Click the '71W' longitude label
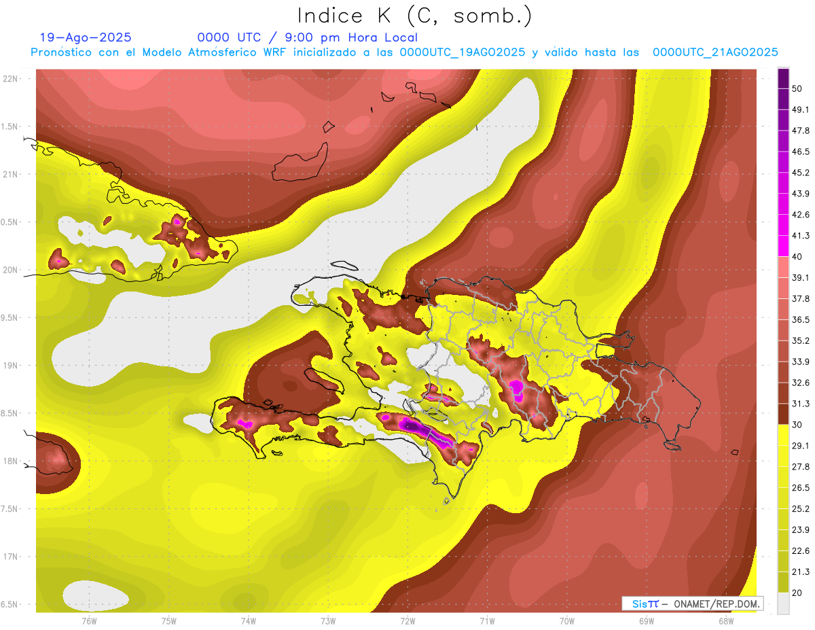This screenshot has height=630, width=815. pos(487,620)
